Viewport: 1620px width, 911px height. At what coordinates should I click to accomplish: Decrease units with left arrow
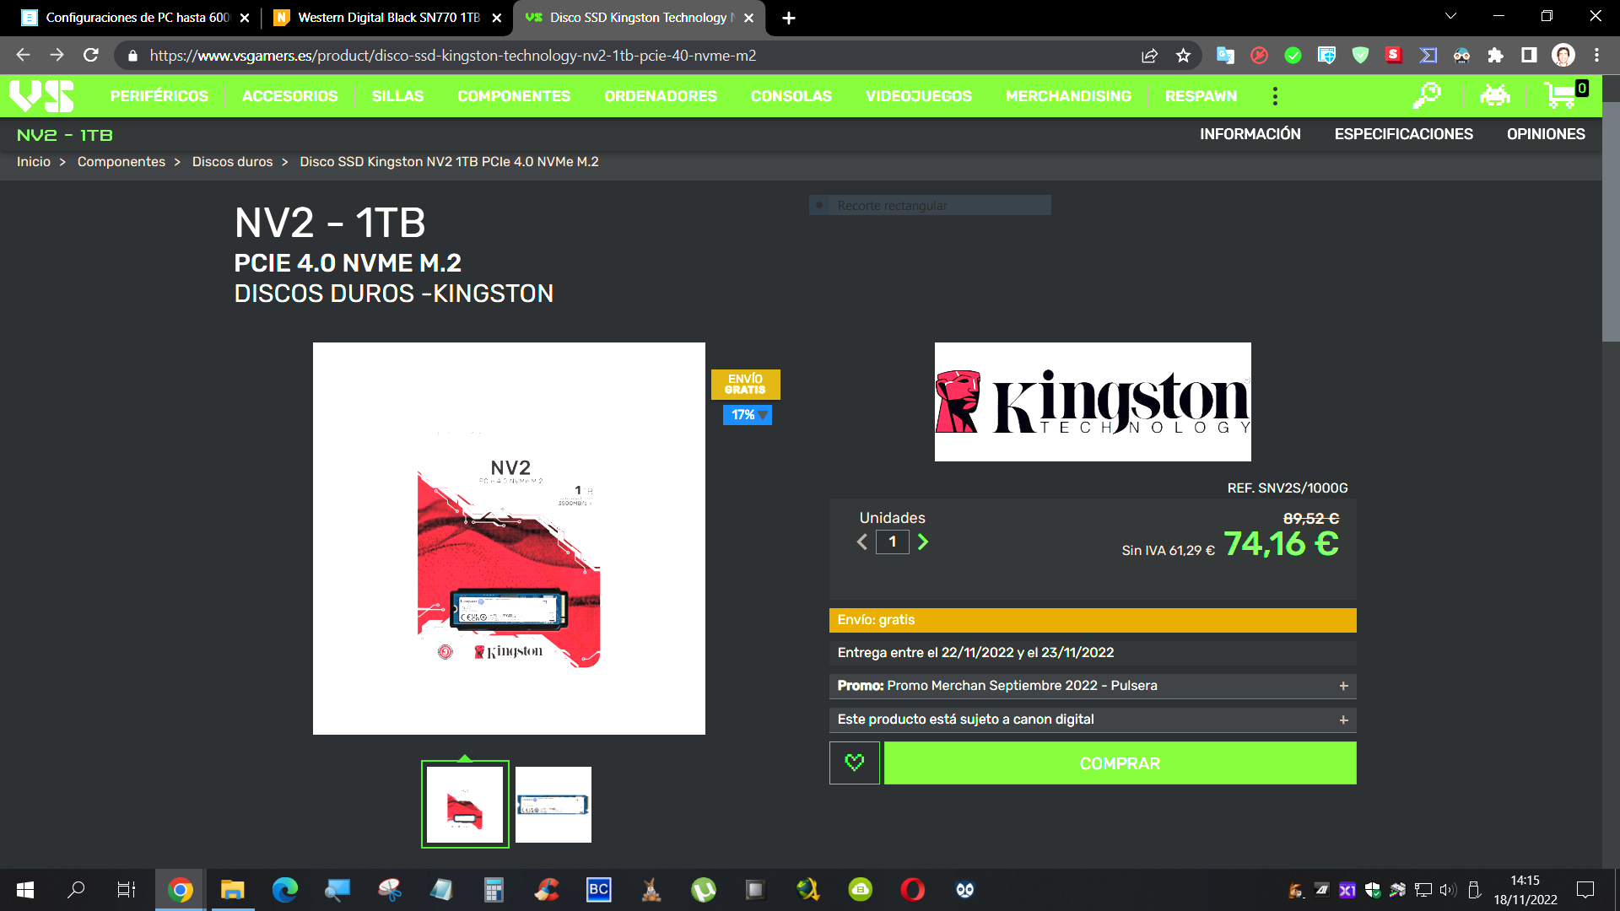coord(862,542)
